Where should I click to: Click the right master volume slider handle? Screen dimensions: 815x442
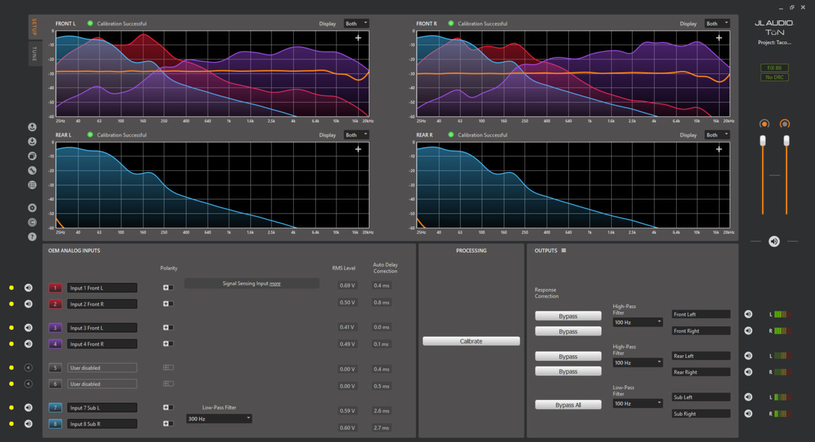coord(786,141)
